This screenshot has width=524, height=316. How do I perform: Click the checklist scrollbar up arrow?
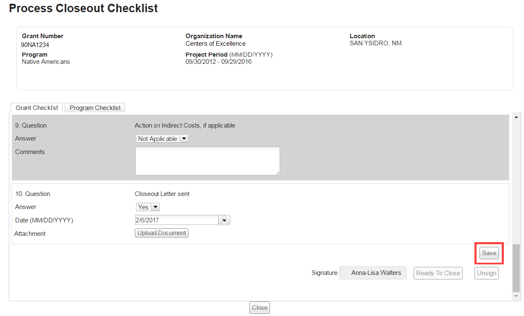[x=516, y=117]
